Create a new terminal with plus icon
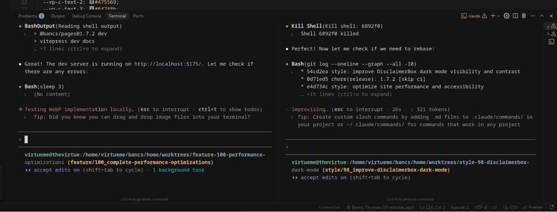 point(493,16)
